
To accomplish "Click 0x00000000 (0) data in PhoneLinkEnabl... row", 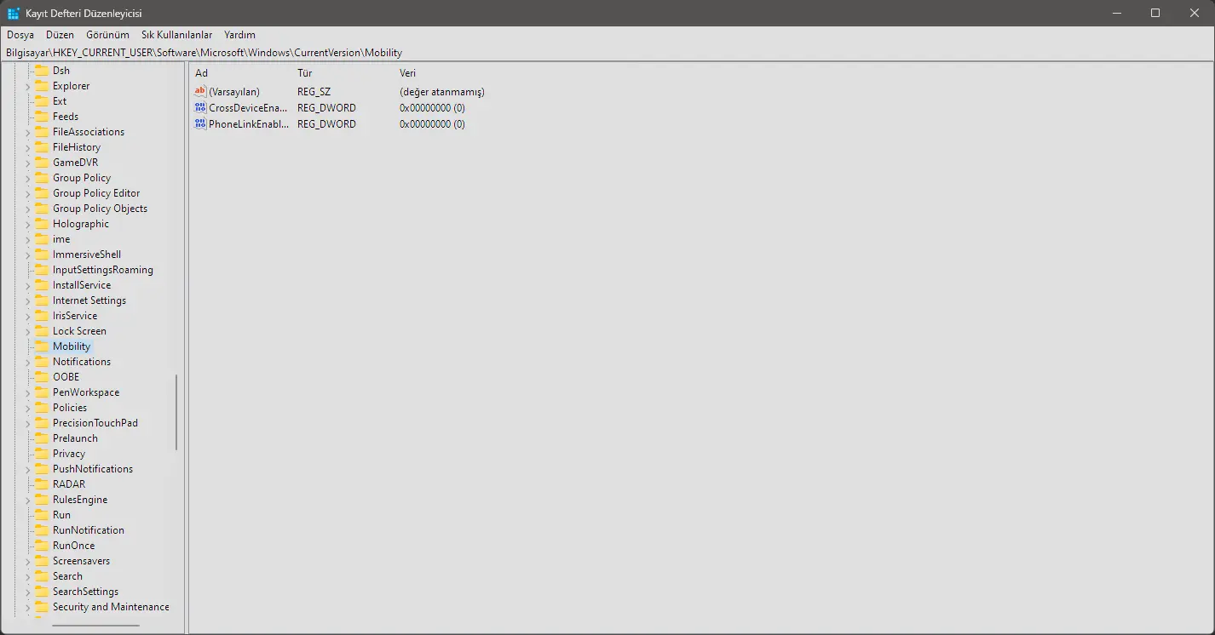I will (432, 123).
